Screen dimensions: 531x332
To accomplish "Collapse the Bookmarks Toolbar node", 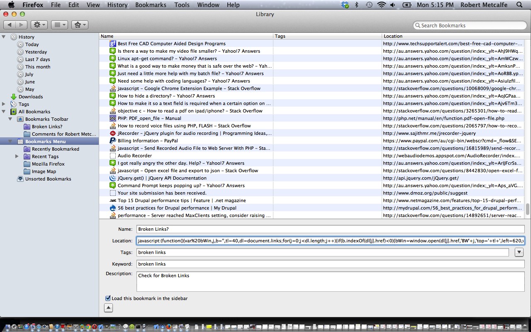I will [10, 119].
